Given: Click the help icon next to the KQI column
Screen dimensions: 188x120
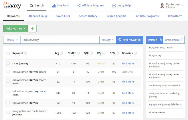Looking at the screenshot, I should (x=104, y=53).
